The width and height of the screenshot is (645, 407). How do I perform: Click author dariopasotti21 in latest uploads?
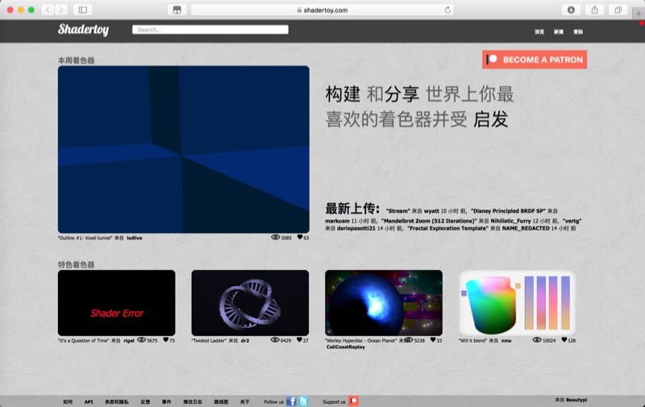(x=356, y=228)
